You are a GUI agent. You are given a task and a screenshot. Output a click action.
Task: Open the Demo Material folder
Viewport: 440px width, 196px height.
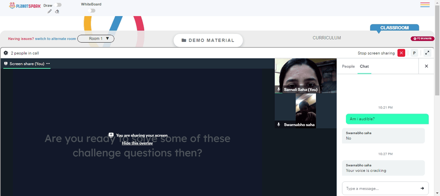click(208, 41)
